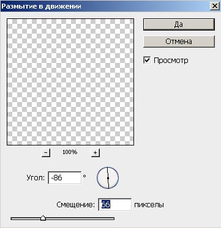This screenshot has width=221, height=228.
Task: Click the Смещение slider thumb
Action: [x=43, y=218]
